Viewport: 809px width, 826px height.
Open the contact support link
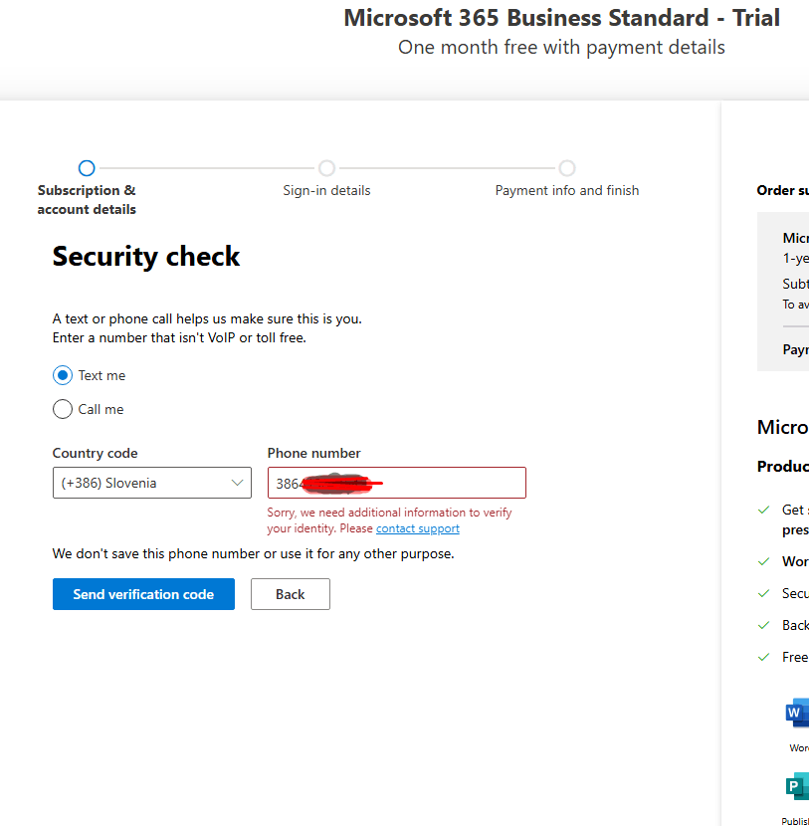tap(418, 528)
